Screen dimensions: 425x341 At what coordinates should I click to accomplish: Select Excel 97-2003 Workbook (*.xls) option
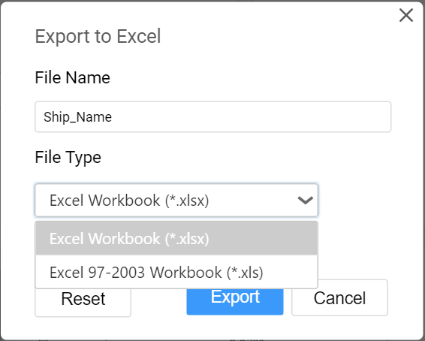(x=176, y=272)
